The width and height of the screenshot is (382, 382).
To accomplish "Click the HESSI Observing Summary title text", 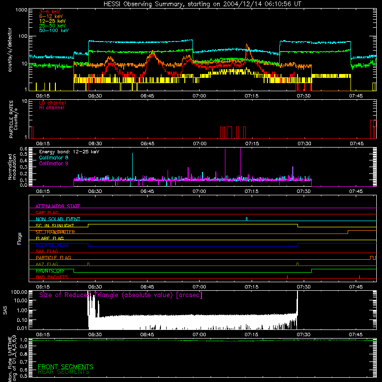I will (x=202, y=4).
